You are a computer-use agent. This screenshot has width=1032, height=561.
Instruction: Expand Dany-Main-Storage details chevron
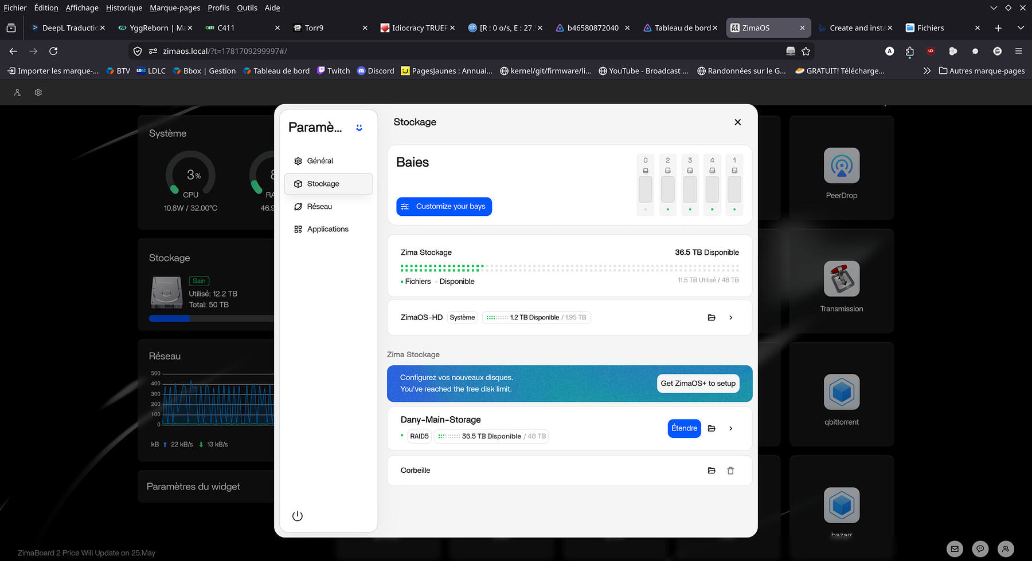[x=730, y=428]
